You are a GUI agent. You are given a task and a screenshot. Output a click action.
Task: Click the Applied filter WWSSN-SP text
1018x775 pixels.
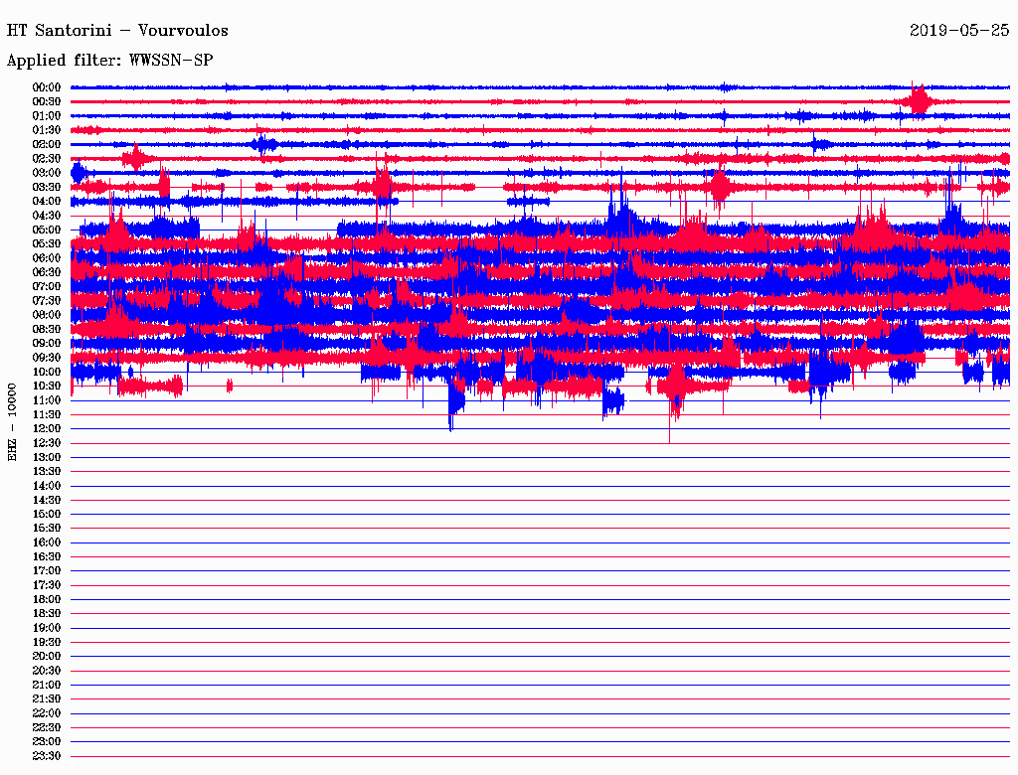pos(109,61)
